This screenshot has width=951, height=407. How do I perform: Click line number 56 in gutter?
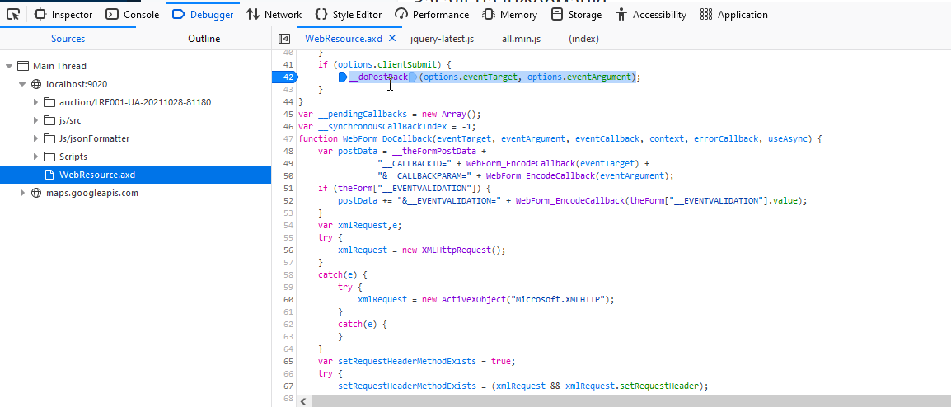click(288, 250)
